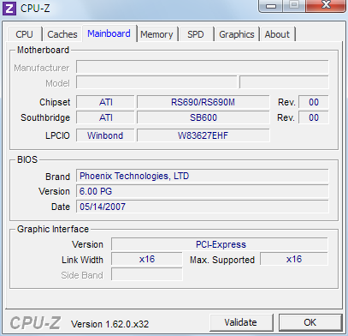Click the empty Model field

click(156, 82)
